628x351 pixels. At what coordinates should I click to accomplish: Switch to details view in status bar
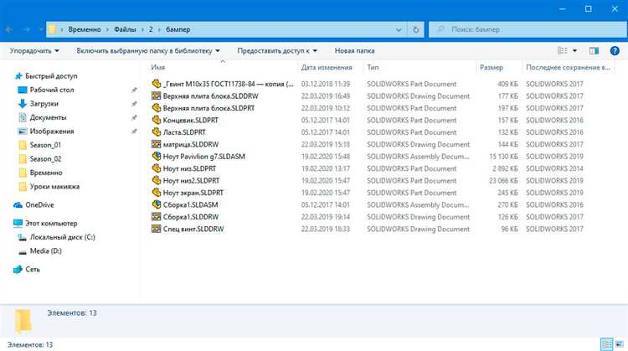pyautogui.click(x=606, y=344)
